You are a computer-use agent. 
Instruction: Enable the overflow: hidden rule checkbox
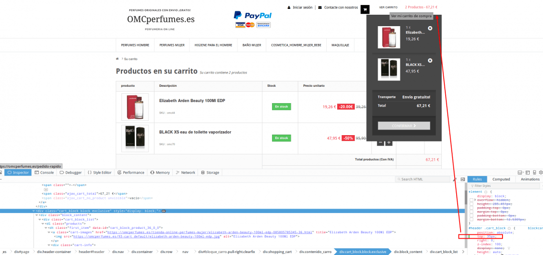471,200
